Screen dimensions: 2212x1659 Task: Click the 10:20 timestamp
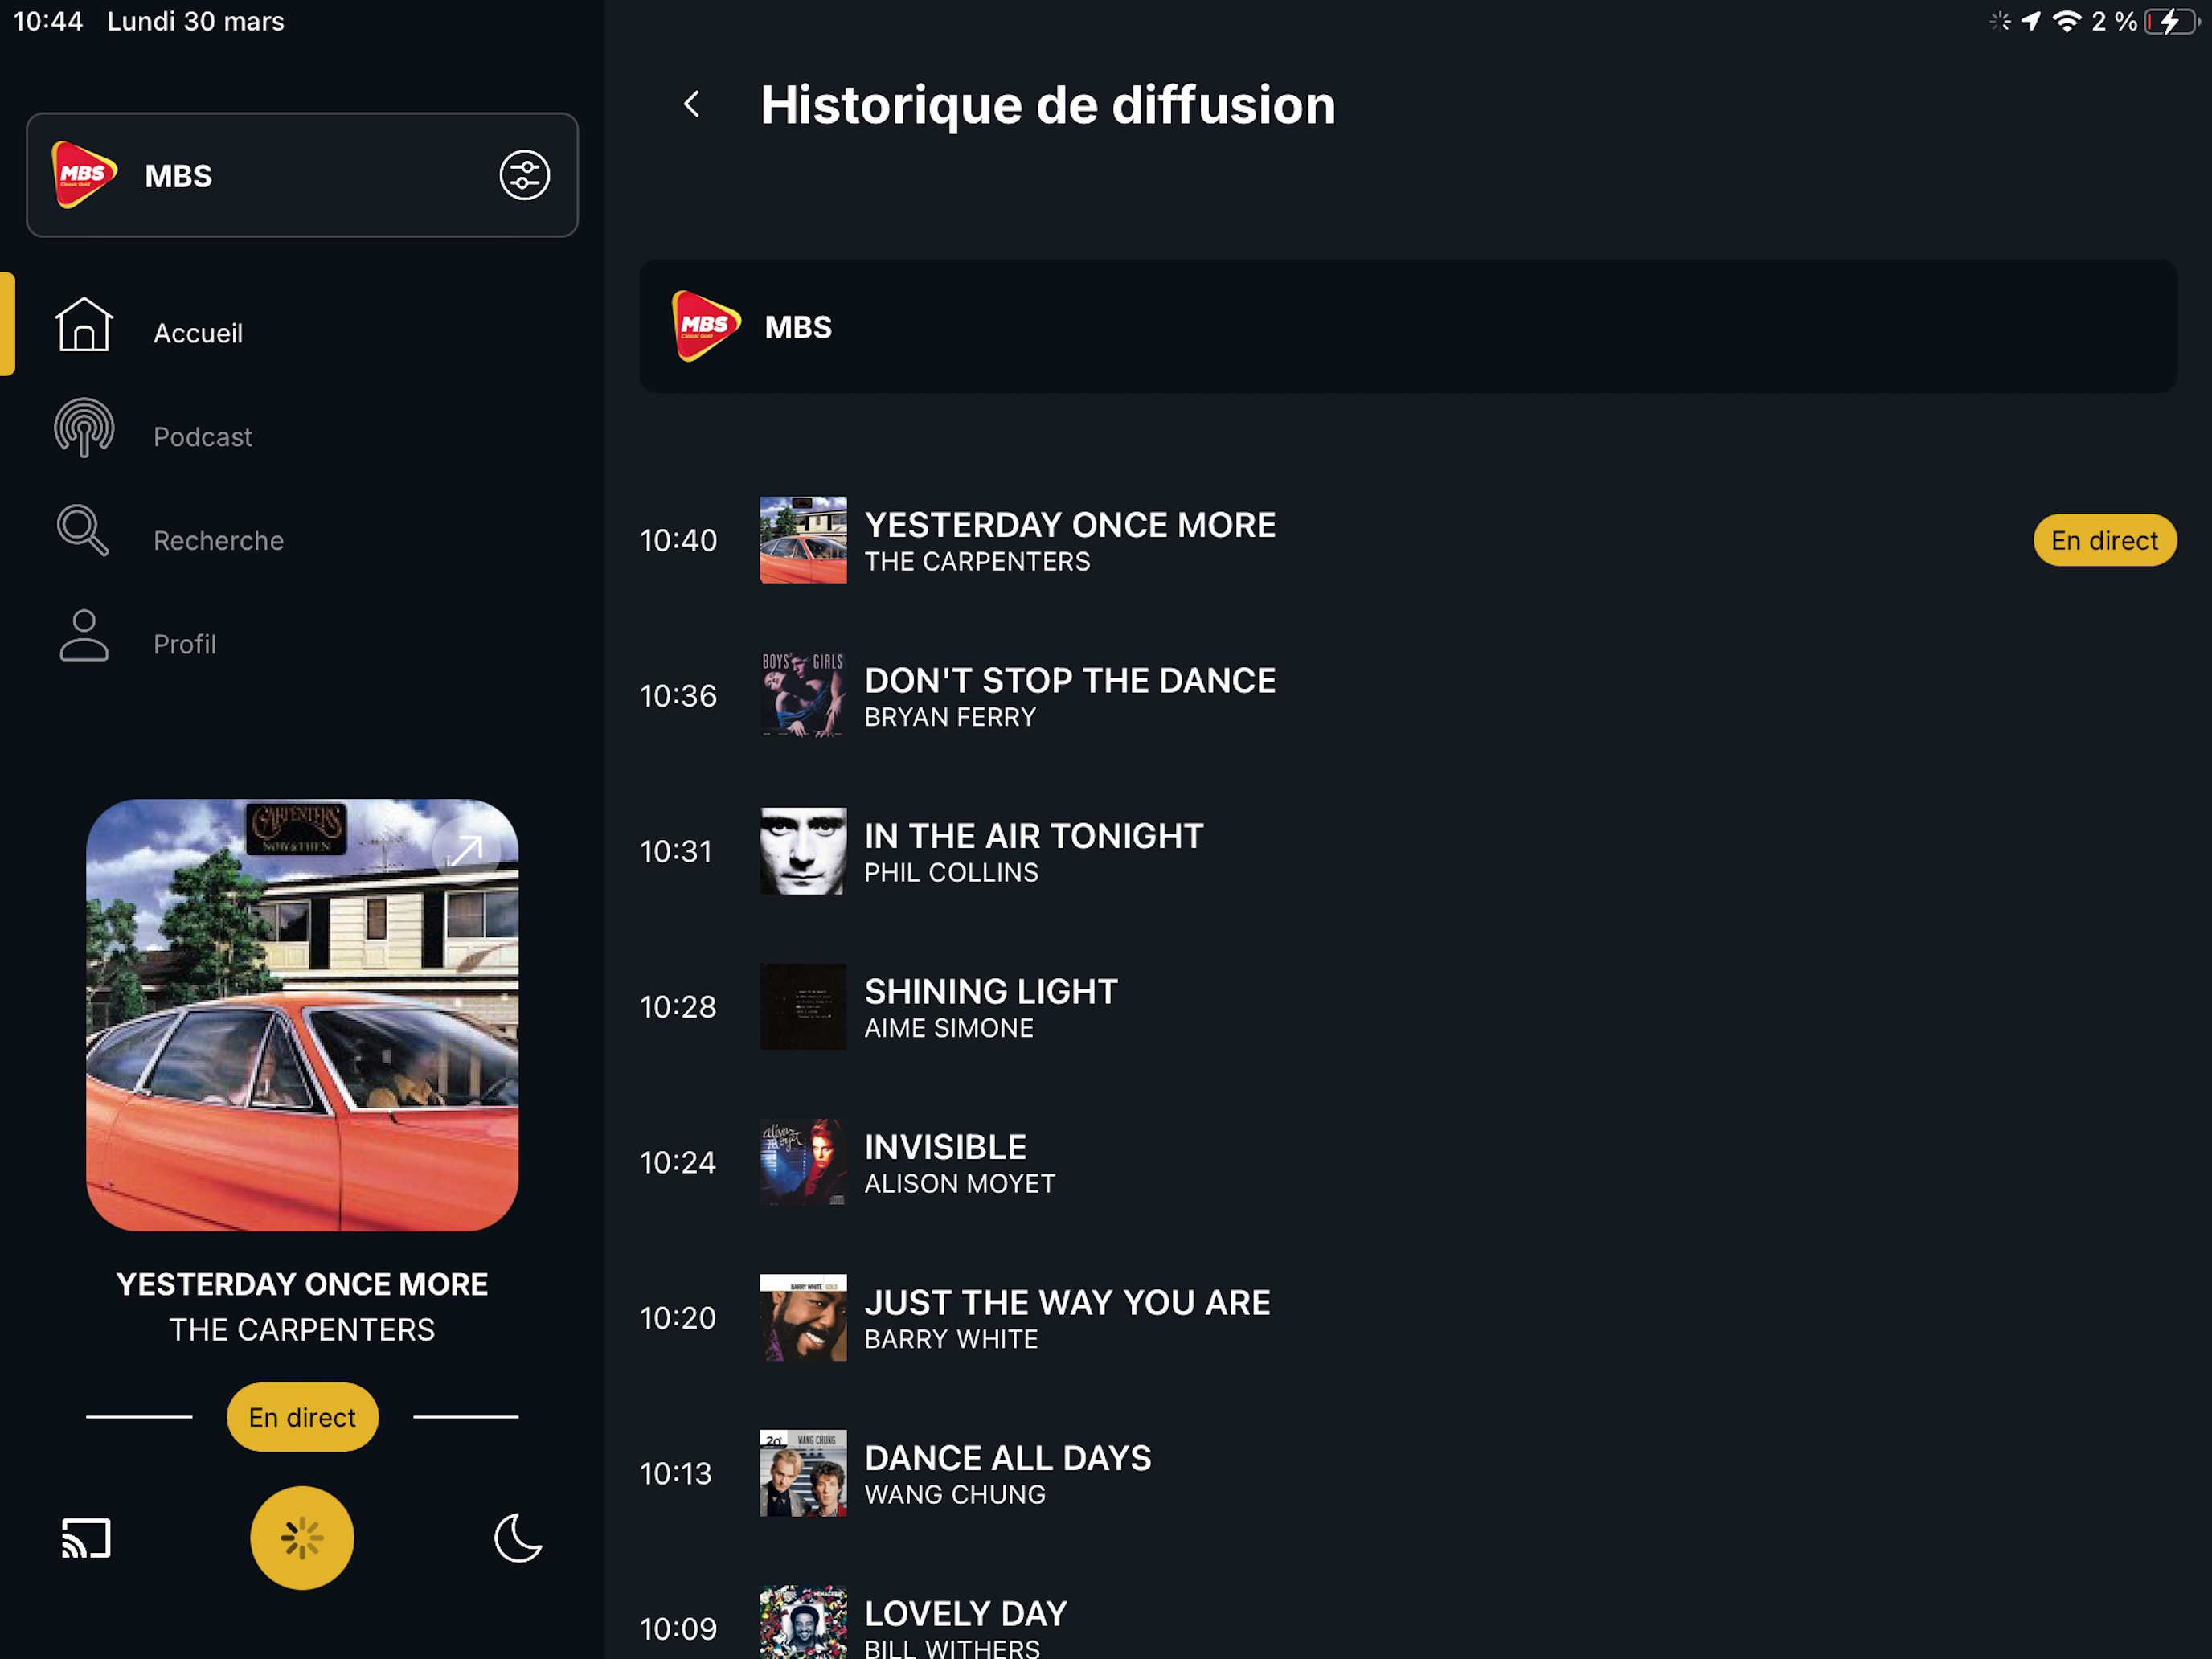pyautogui.click(x=678, y=1317)
